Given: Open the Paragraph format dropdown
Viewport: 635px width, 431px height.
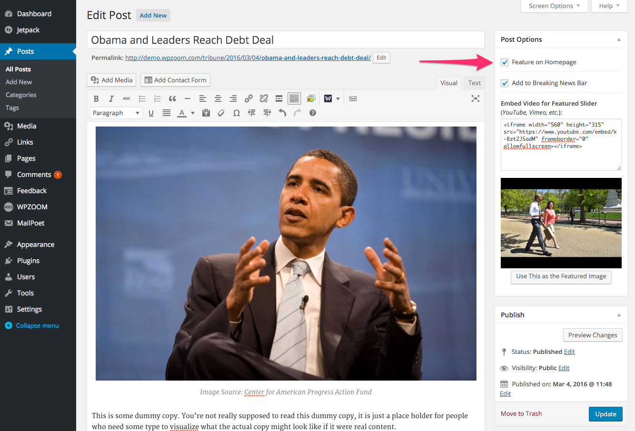Looking at the screenshot, I should pos(116,113).
